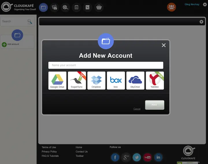Click the search magnifier icon

(x=30, y=21)
